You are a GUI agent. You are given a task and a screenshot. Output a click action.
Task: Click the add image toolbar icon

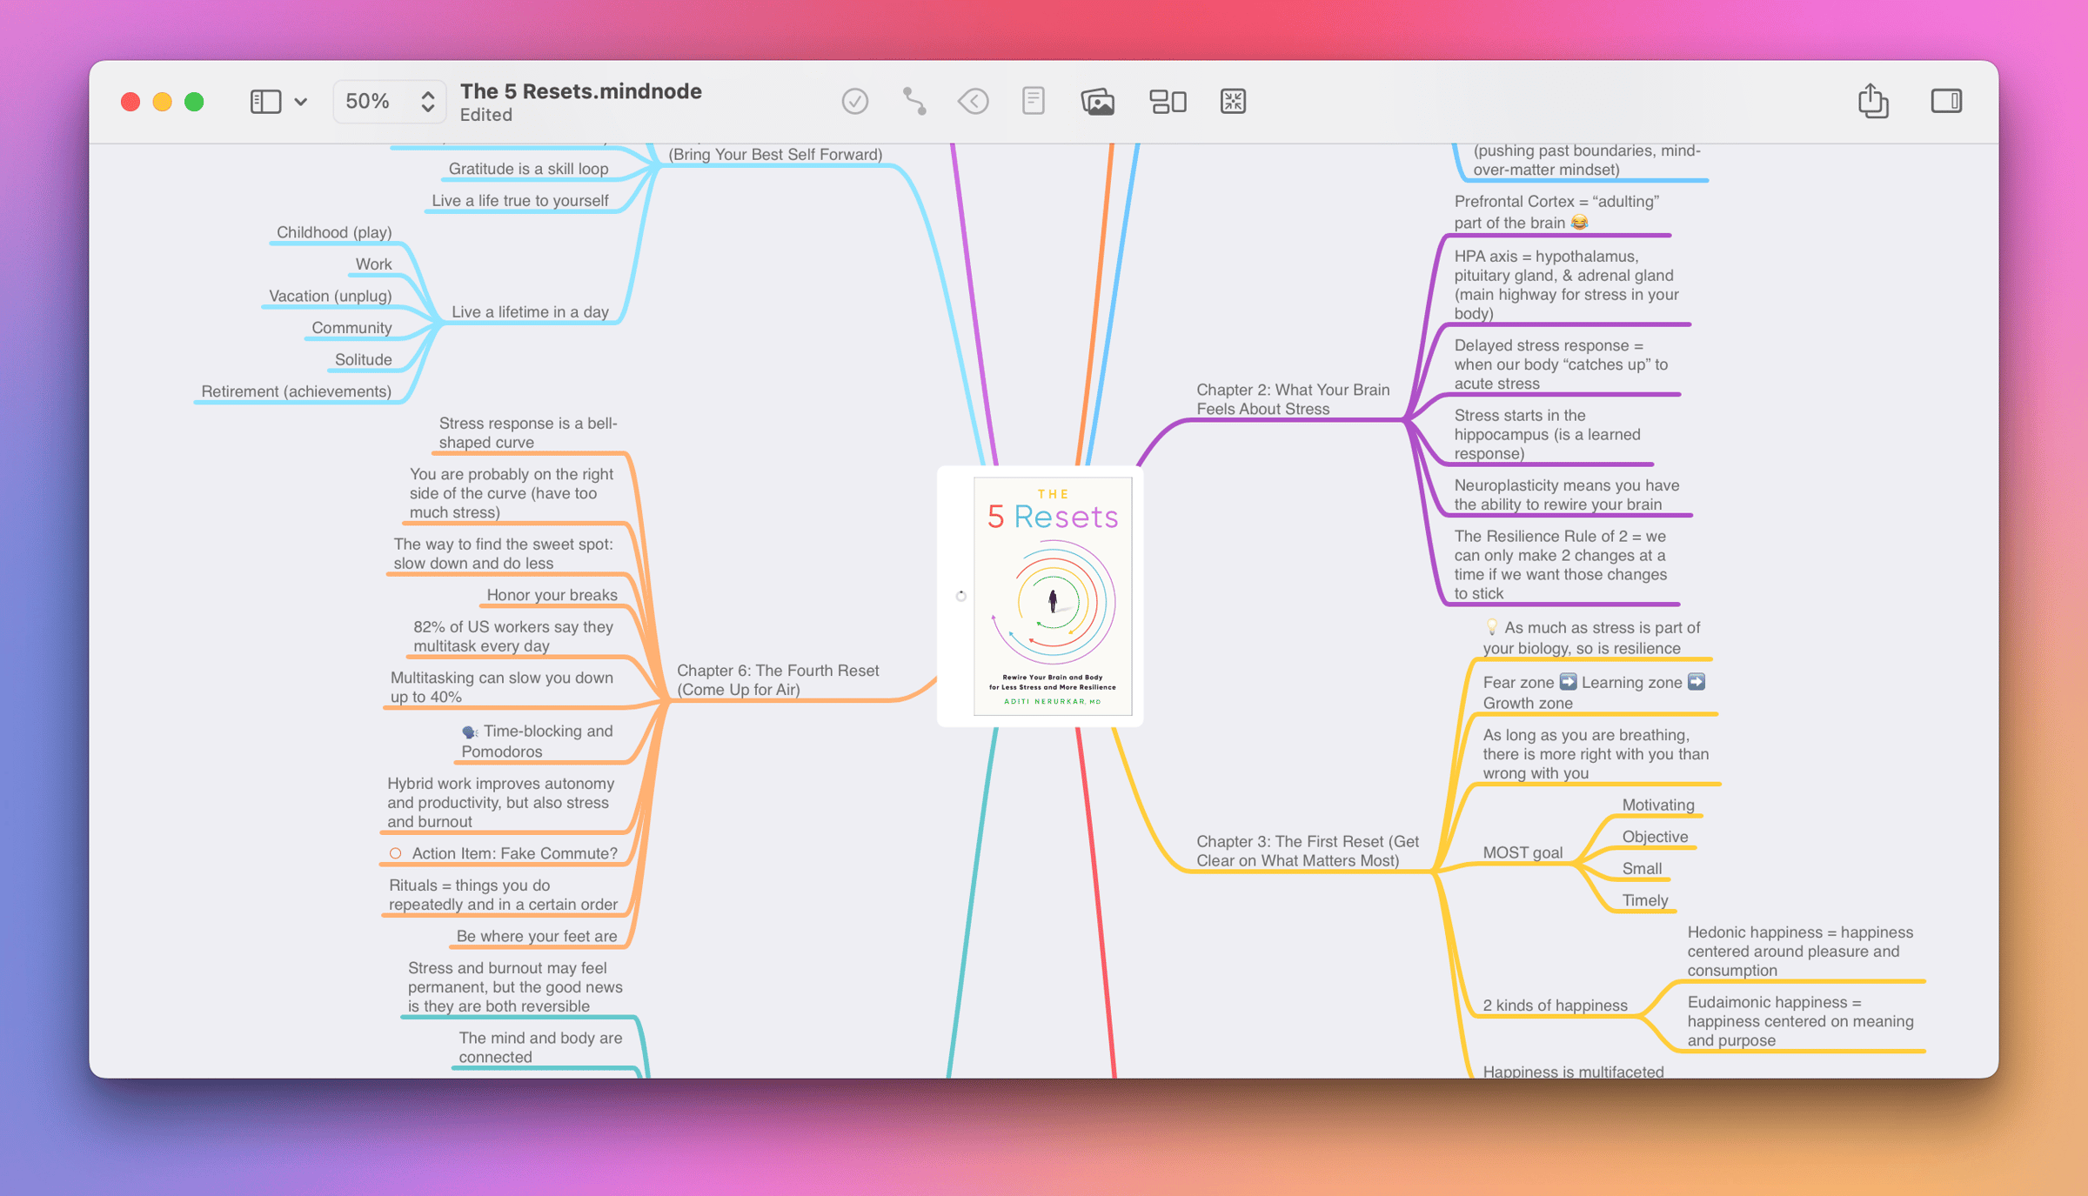coord(1098,102)
